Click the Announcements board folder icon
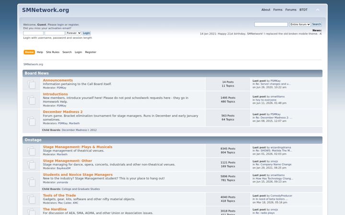The image size is (345, 215). (x=32, y=84)
